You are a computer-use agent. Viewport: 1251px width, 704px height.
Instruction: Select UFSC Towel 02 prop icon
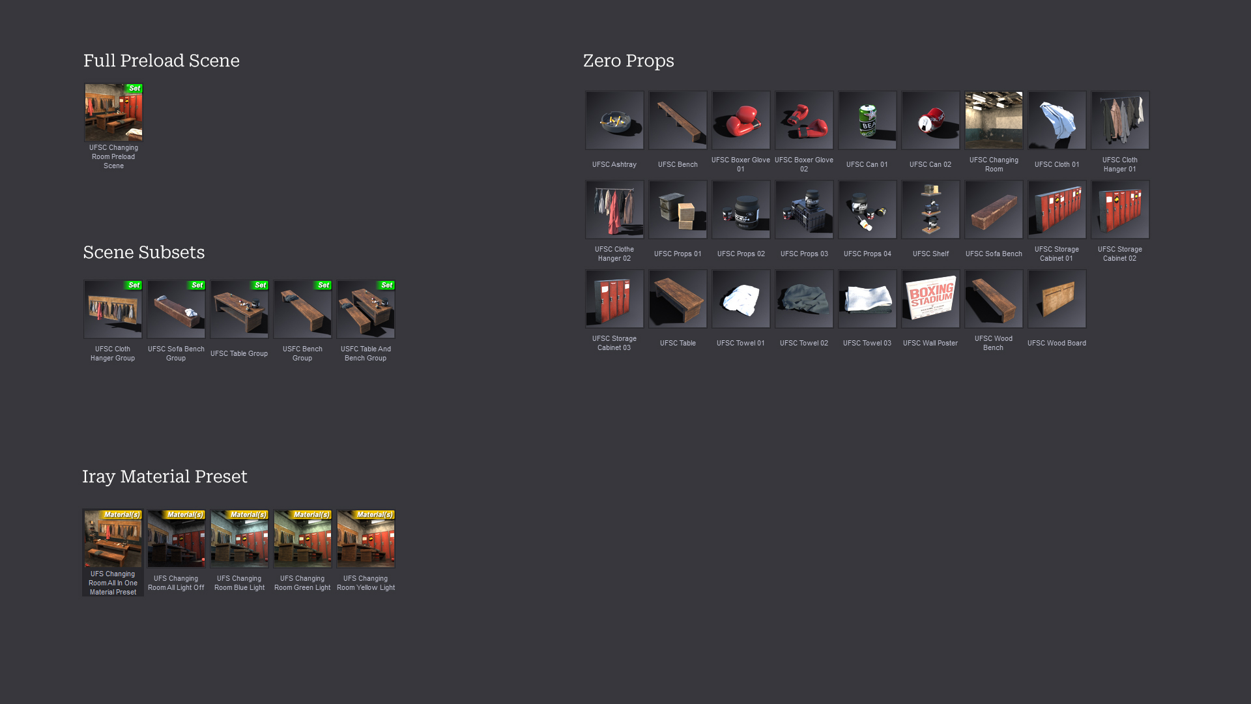[803, 299]
